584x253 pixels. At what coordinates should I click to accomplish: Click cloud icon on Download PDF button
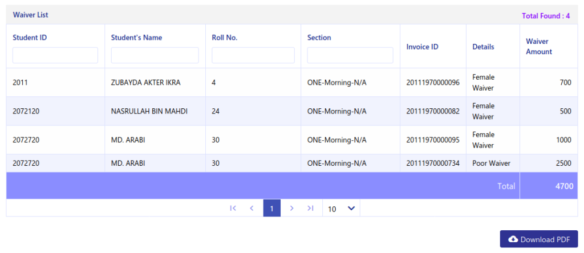pos(513,239)
